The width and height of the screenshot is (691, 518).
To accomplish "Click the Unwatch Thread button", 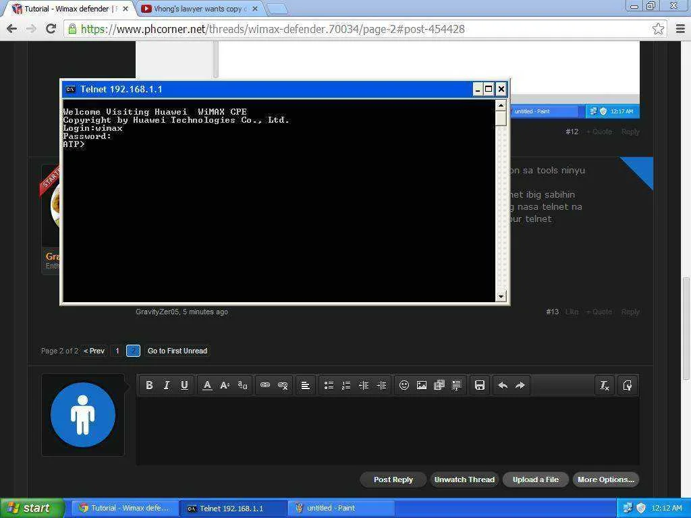I will pyautogui.click(x=464, y=480).
